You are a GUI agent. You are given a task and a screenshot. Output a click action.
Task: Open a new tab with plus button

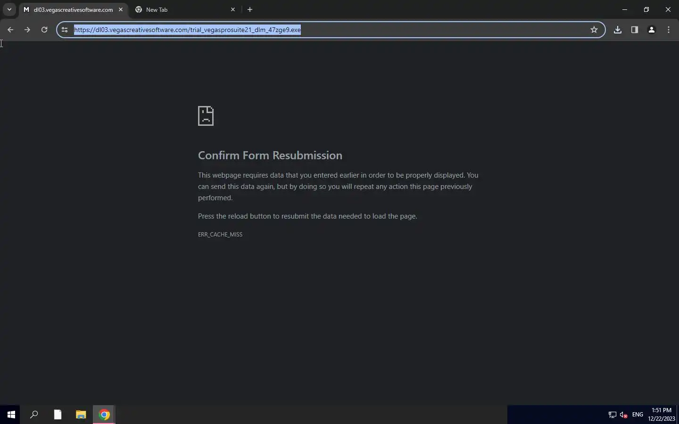tap(250, 9)
